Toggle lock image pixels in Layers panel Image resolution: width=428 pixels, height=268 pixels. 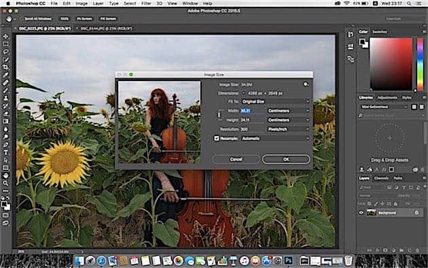click(x=376, y=204)
